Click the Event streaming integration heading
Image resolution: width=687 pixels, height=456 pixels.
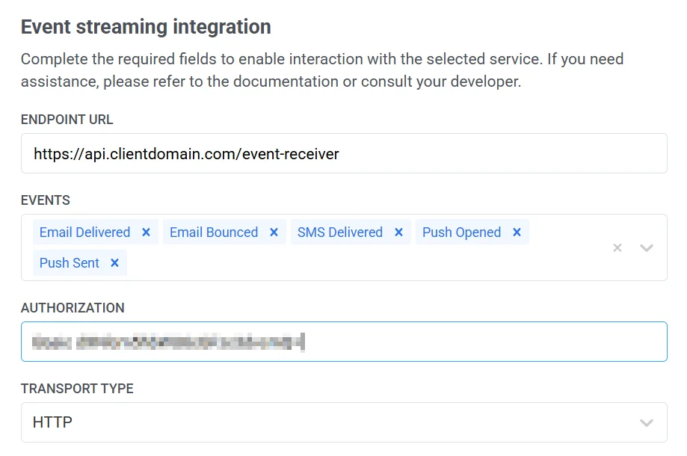point(146,27)
